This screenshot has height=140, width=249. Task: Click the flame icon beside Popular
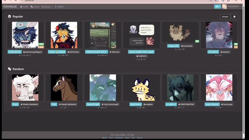(9, 16)
